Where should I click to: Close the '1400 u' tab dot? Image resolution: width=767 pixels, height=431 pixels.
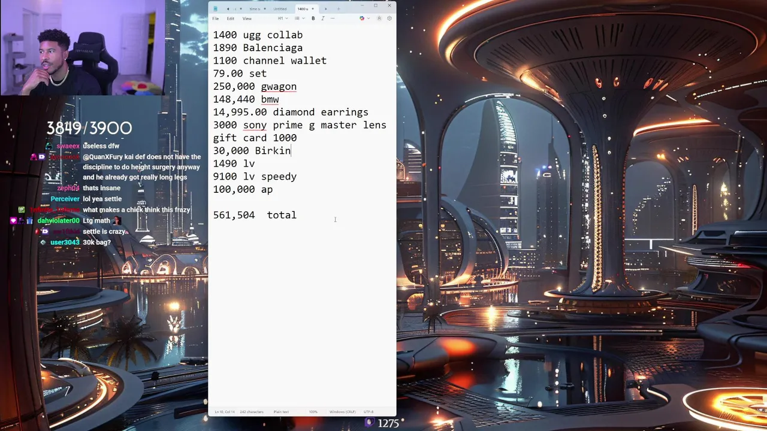(x=313, y=9)
